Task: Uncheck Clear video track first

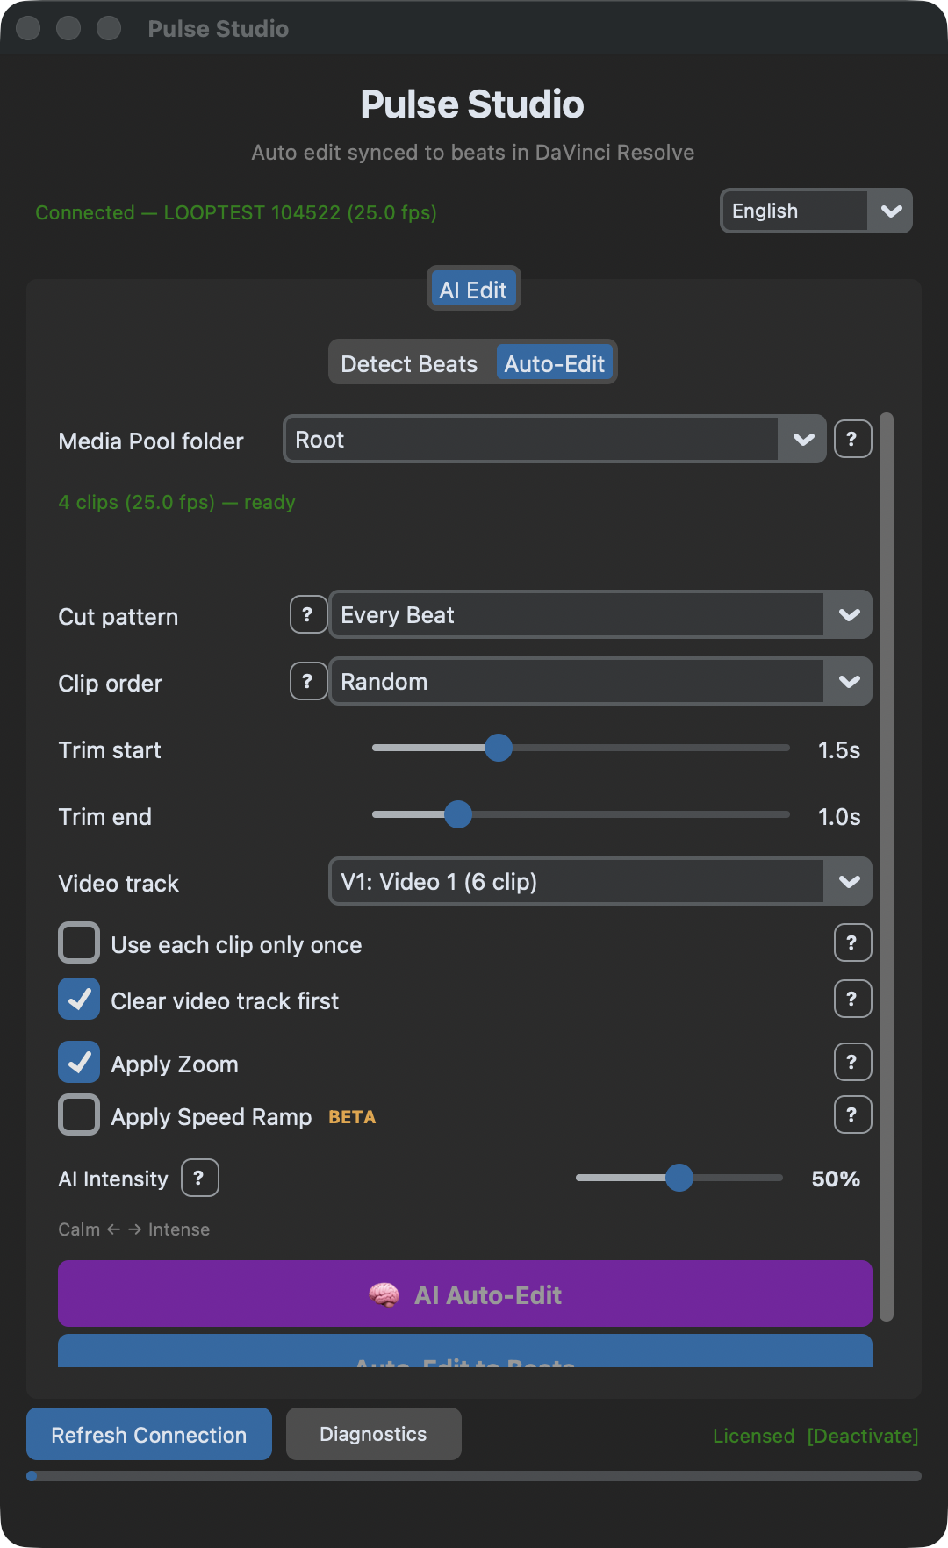Action: 79,1000
